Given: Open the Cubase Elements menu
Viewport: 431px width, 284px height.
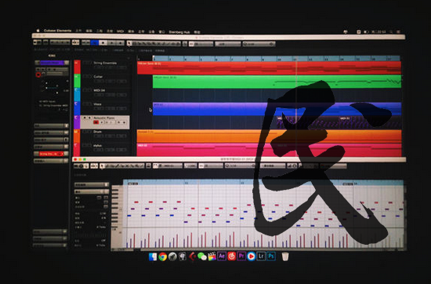Looking at the screenshot, I should pyautogui.click(x=57, y=31).
